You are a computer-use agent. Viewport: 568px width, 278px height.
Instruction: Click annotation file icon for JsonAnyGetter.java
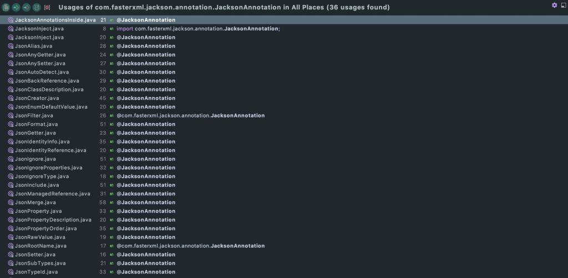tap(11, 55)
